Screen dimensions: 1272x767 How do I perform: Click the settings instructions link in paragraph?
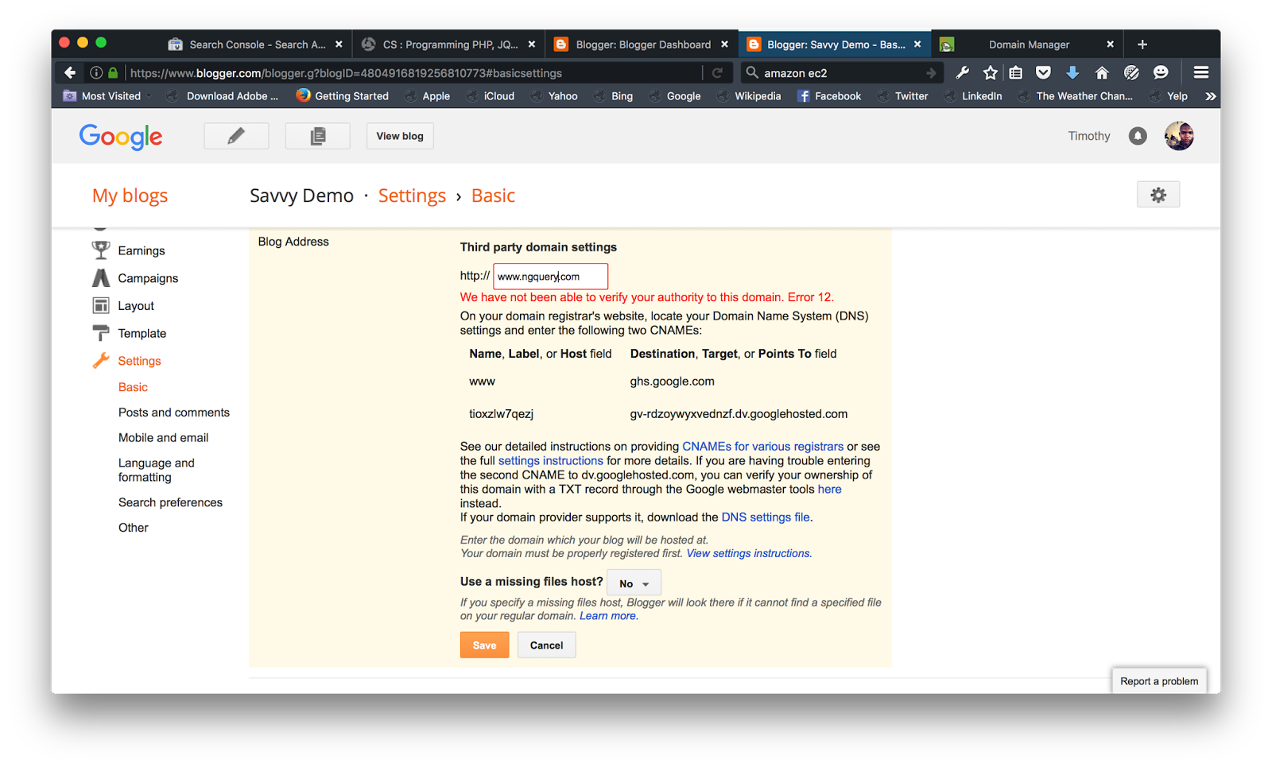[551, 461]
